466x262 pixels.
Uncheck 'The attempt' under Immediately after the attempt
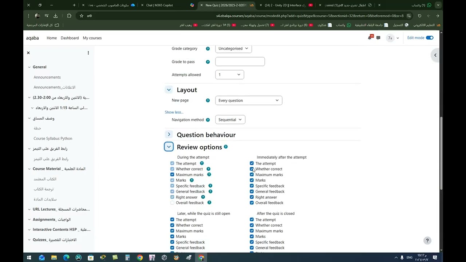(252, 163)
